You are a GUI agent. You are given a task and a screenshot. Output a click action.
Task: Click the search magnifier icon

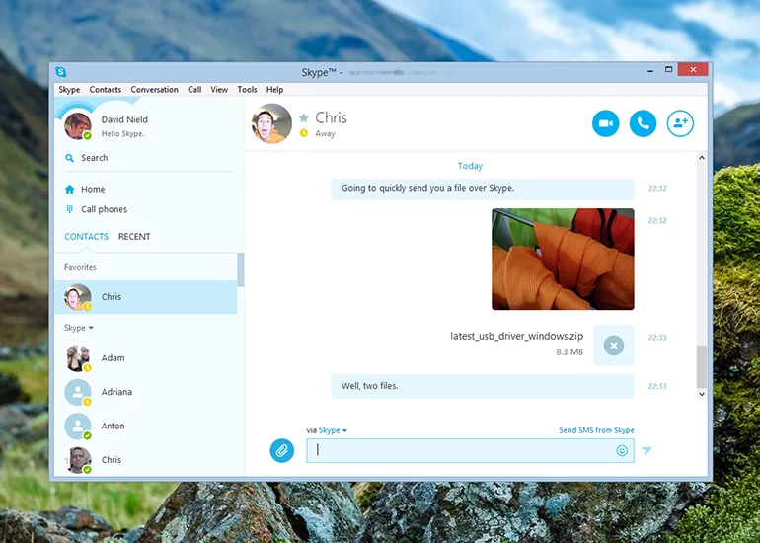tap(70, 158)
